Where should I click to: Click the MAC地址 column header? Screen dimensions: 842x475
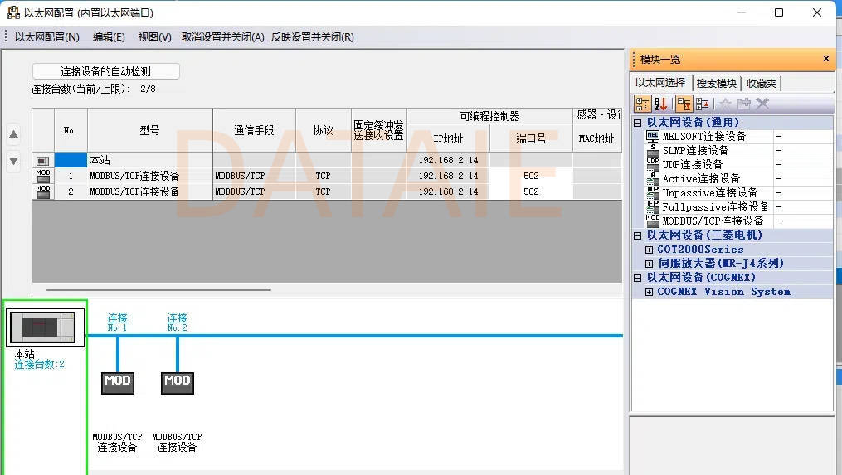[x=596, y=138]
